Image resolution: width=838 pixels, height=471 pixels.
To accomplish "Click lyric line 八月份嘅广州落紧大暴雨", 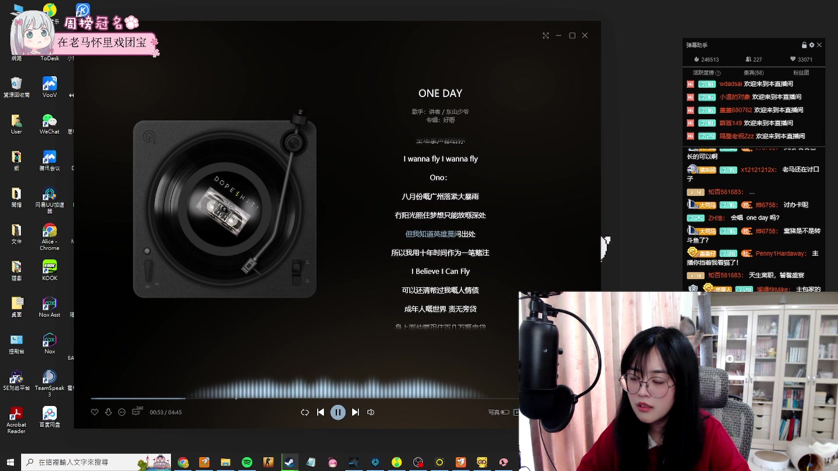I will click(441, 197).
